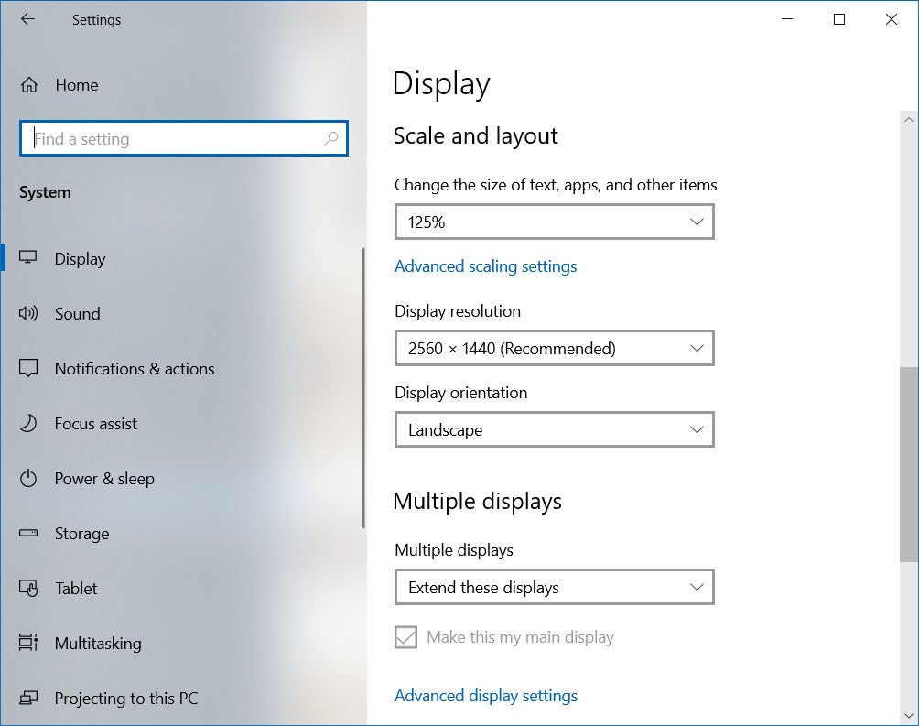Select the Storage drive icon
This screenshot has width=919, height=726.
(x=28, y=534)
